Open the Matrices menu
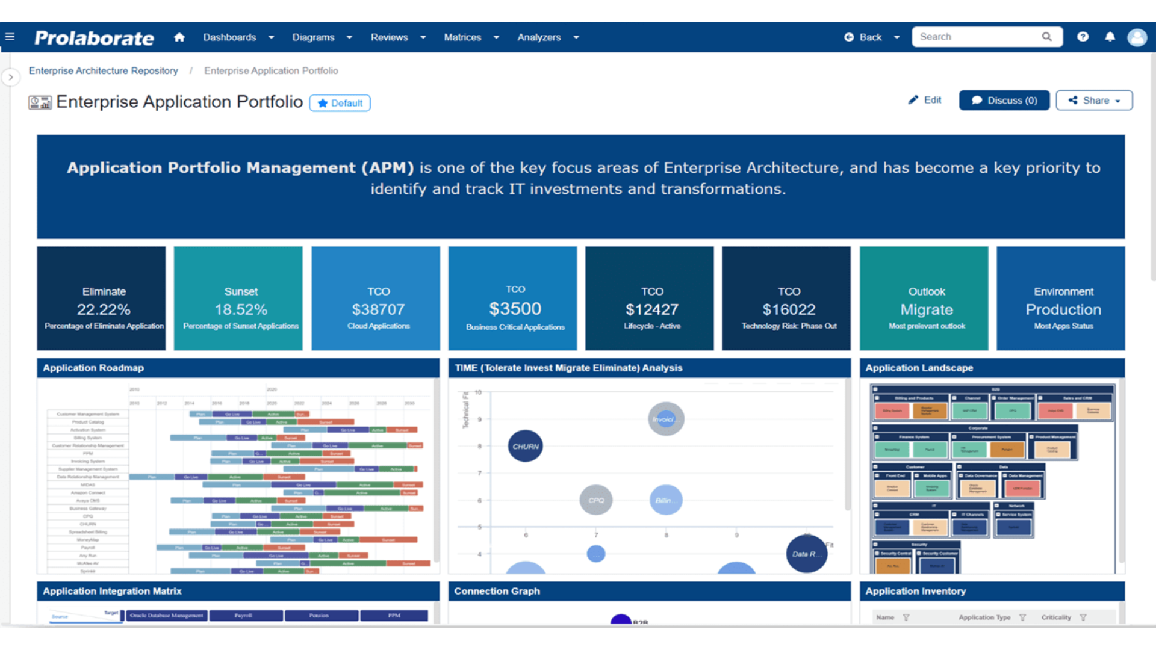 [x=462, y=37]
